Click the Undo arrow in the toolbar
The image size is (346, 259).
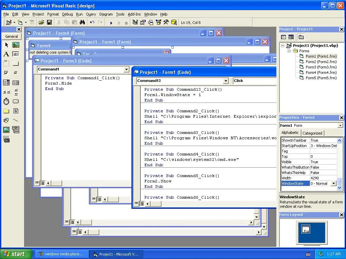92,23
